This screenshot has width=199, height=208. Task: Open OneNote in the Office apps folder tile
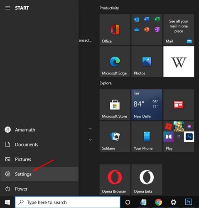coord(157,30)
